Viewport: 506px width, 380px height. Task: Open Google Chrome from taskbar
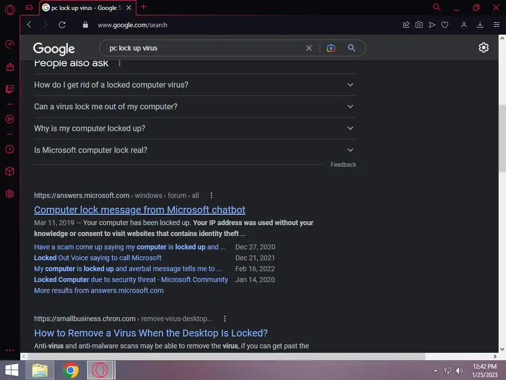coord(71,370)
